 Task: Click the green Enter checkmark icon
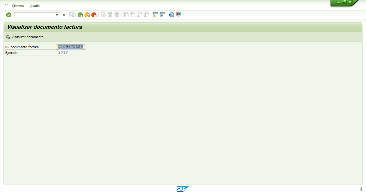point(9,15)
